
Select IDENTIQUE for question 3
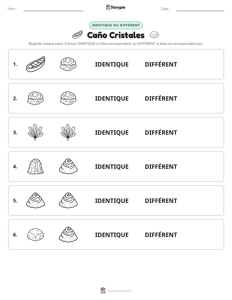tap(112, 132)
